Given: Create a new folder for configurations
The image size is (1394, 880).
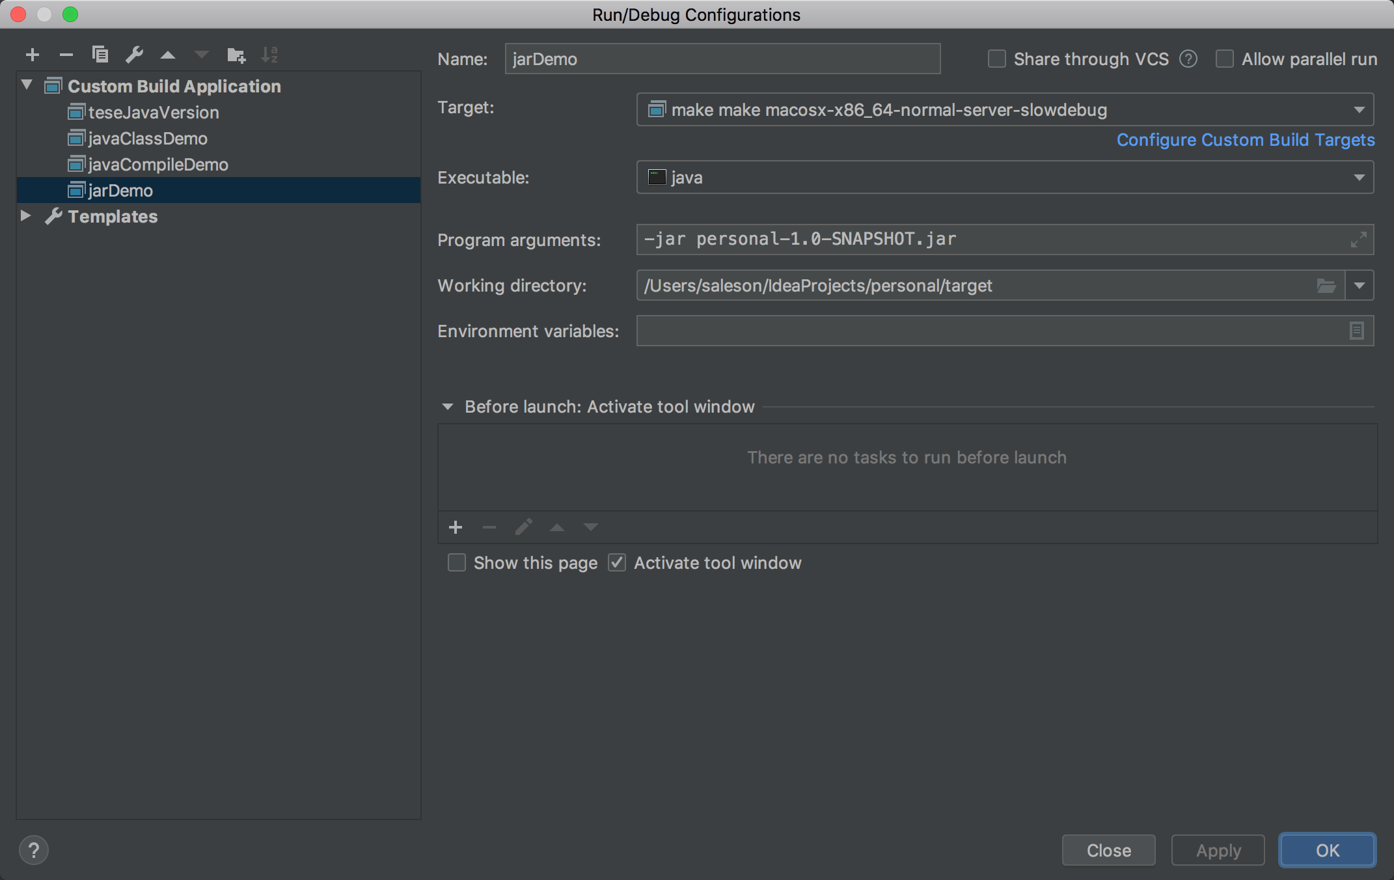Looking at the screenshot, I should (x=236, y=55).
